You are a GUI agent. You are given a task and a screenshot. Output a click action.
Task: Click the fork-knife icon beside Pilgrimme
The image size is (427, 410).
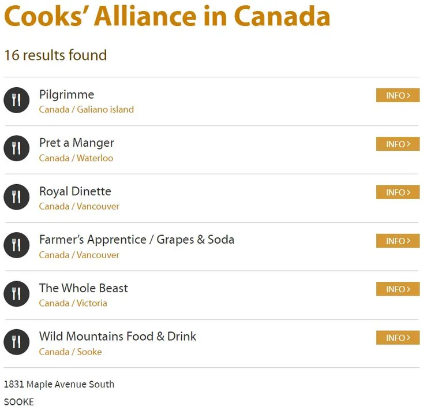(16, 100)
